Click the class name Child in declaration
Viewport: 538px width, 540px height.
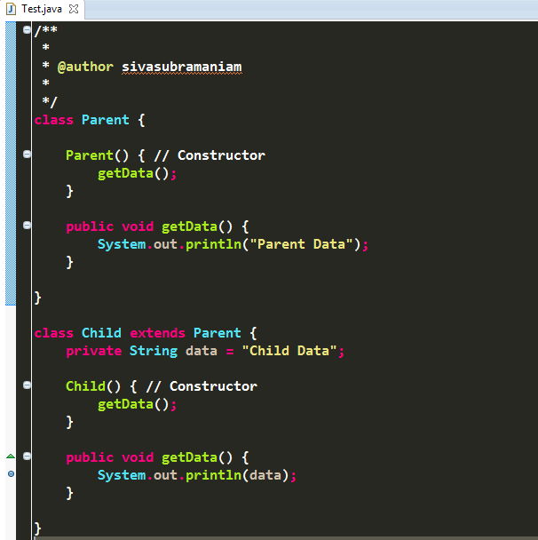[101, 333]
